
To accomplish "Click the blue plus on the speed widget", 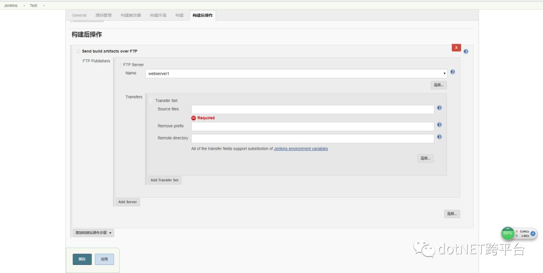I will 533,233.
